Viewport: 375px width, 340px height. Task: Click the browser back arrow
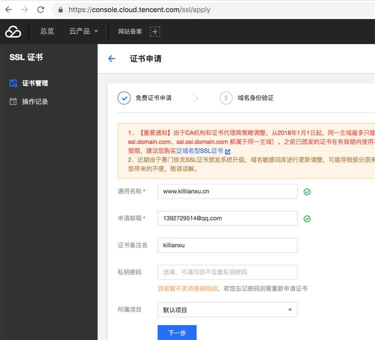(x=9, y=9)
